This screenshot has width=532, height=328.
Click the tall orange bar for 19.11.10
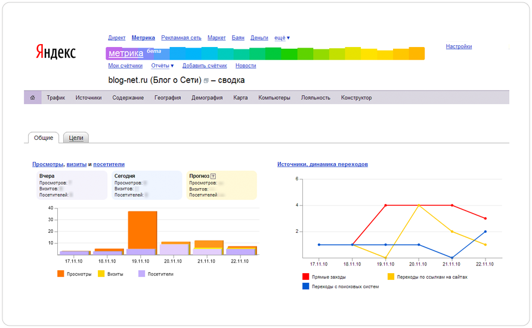coord(143,230)
